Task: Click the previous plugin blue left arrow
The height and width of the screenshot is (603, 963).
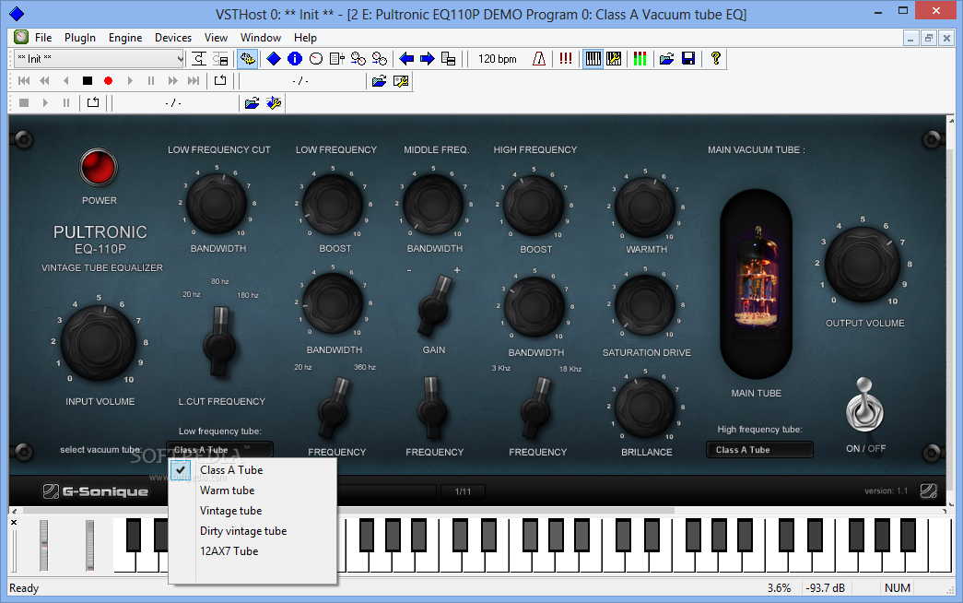Action: pyautogui.click(x=406, y=58)
